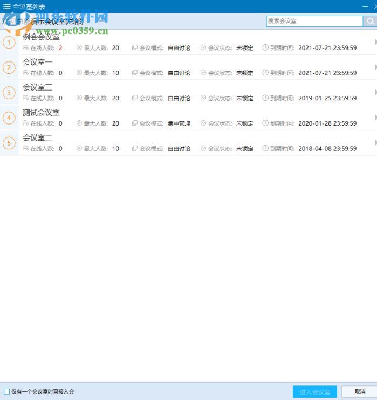Click the meeting status icon in 会议室二 row

(x=203, y=148)
